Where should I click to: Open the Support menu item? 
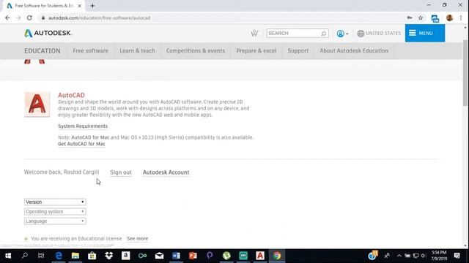[298, 50]
